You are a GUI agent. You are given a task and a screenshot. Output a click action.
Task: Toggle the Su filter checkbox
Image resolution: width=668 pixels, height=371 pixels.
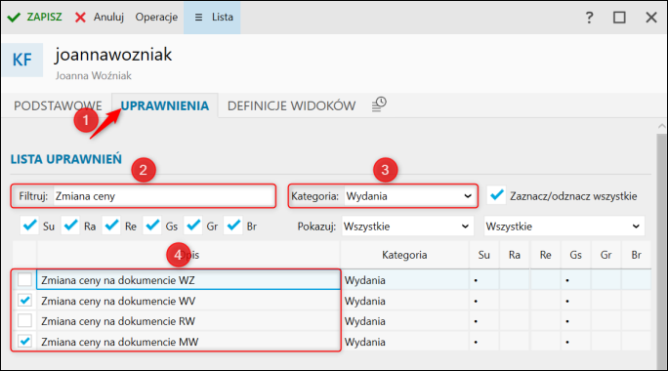coord(30,226)
